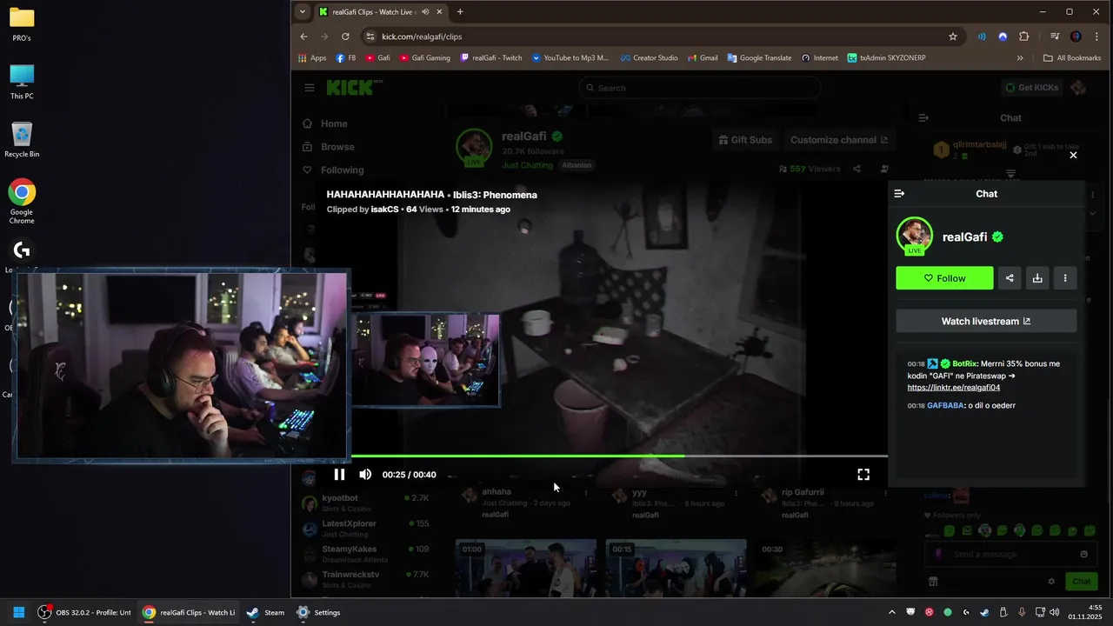
Task: Open Windows Start menu
Action: [x=18, y=612]
